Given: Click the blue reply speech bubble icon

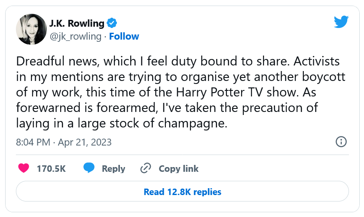Looking at the screenshot, I should click(x=89, y=168).
